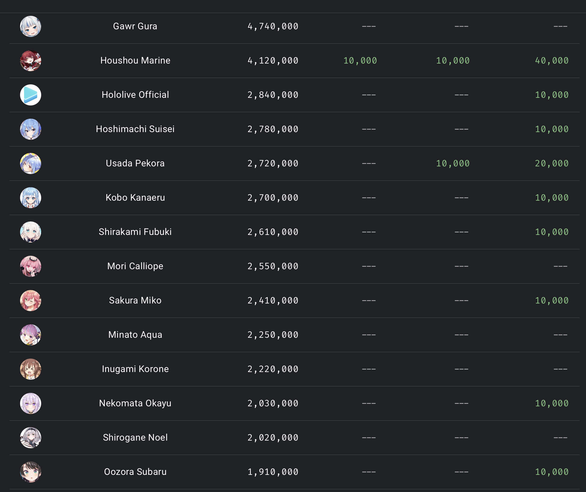
Task: Click Inugami Korone's avatar icon
Action: click(31, 369)
